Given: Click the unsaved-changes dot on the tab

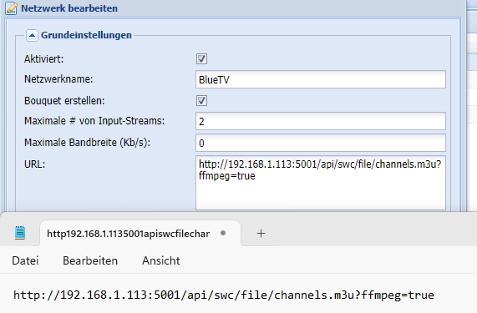Looking at the screenshot, I should 223,233.
